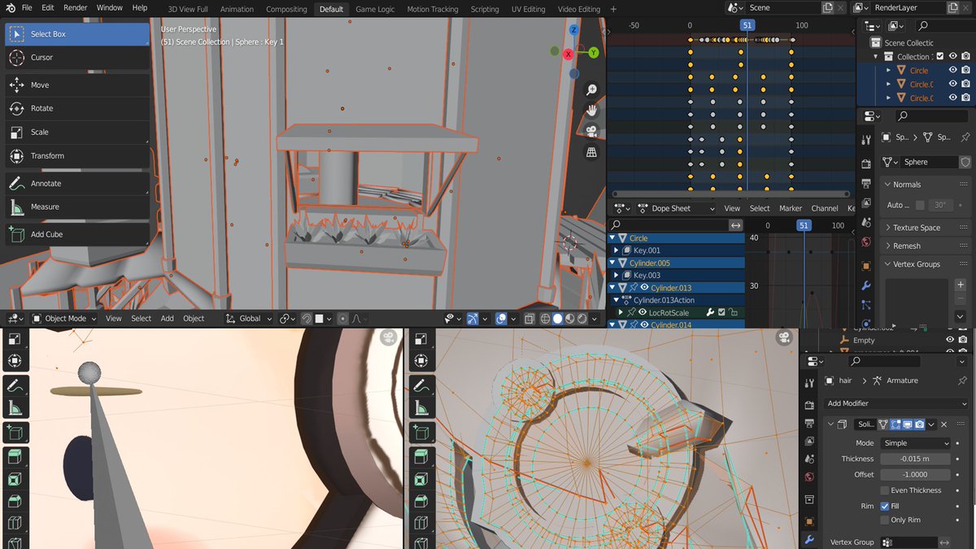Enable the Only Rim checkbox

point(884,520)
